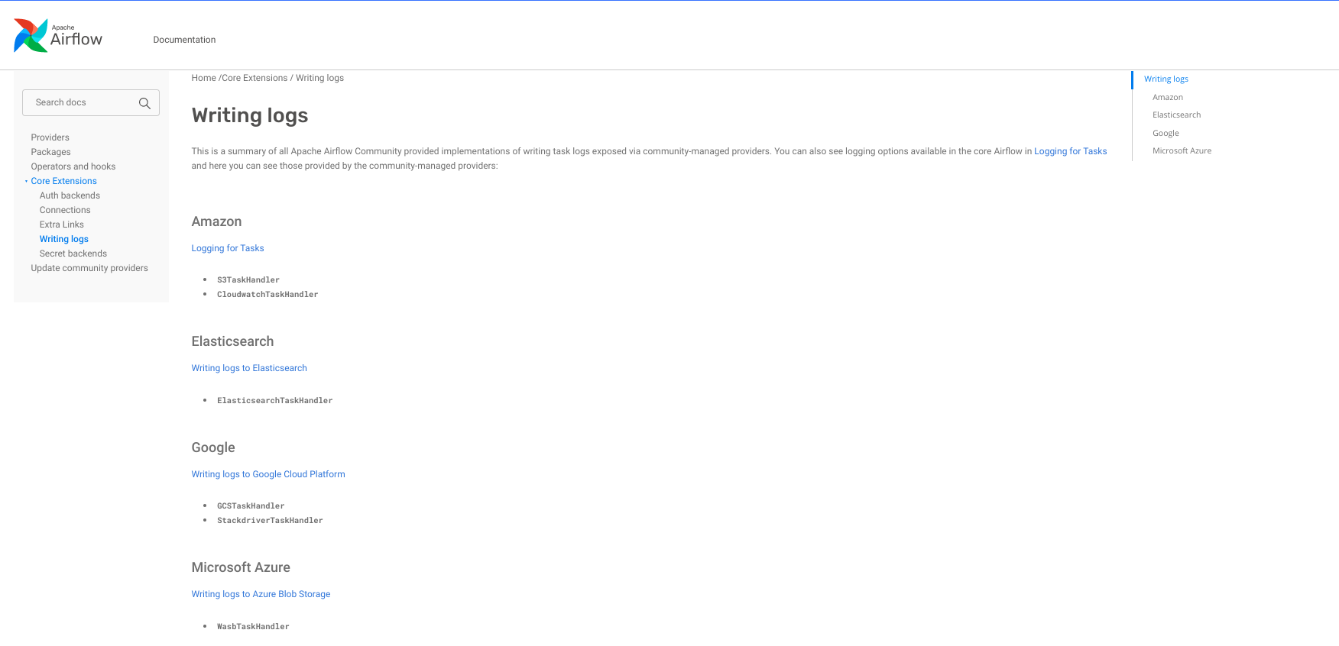Open Update community providers sidebar entry

tap(89, 268)
